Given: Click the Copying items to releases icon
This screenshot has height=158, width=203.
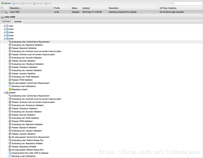Looking at the screenshot, I should 10,153.
